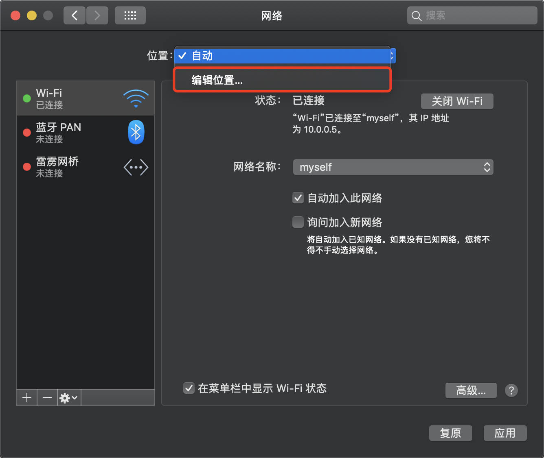Click the 高级… button
This screenshot has height=458, width=544.
(471, 390)
